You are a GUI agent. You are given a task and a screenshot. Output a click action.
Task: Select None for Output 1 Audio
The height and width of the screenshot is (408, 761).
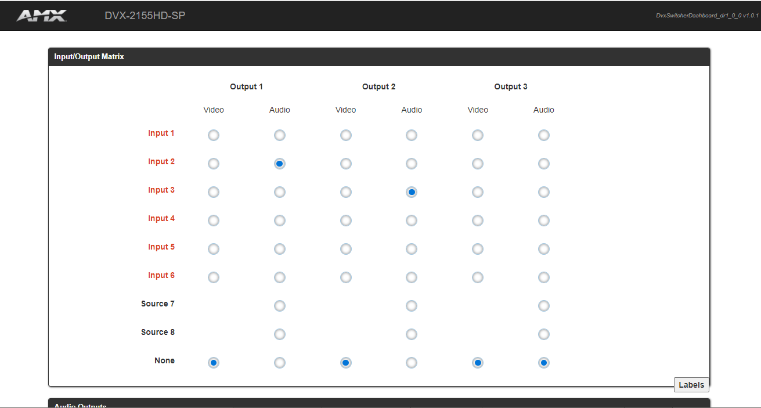coord(280,363)
